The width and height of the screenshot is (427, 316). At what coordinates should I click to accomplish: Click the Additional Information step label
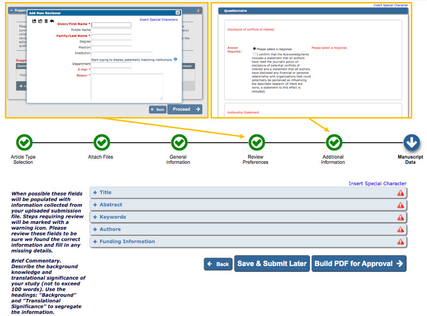(333, 159)
